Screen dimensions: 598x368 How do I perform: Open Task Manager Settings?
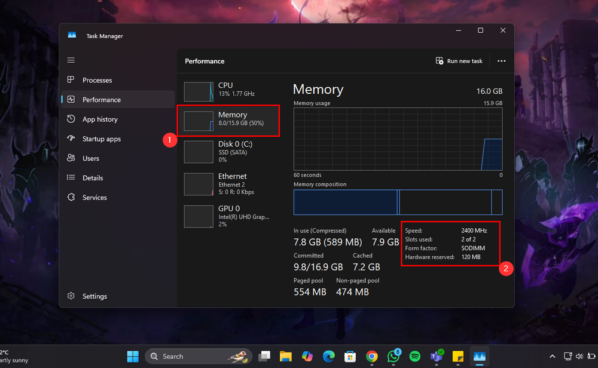pyautogui.click(x=96, y=296)
